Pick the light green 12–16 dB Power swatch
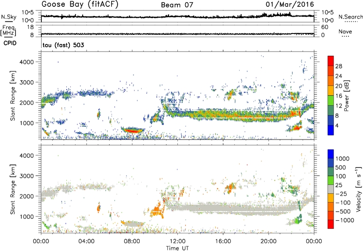Viewport: 363px width, 251px height. (331, 101)
